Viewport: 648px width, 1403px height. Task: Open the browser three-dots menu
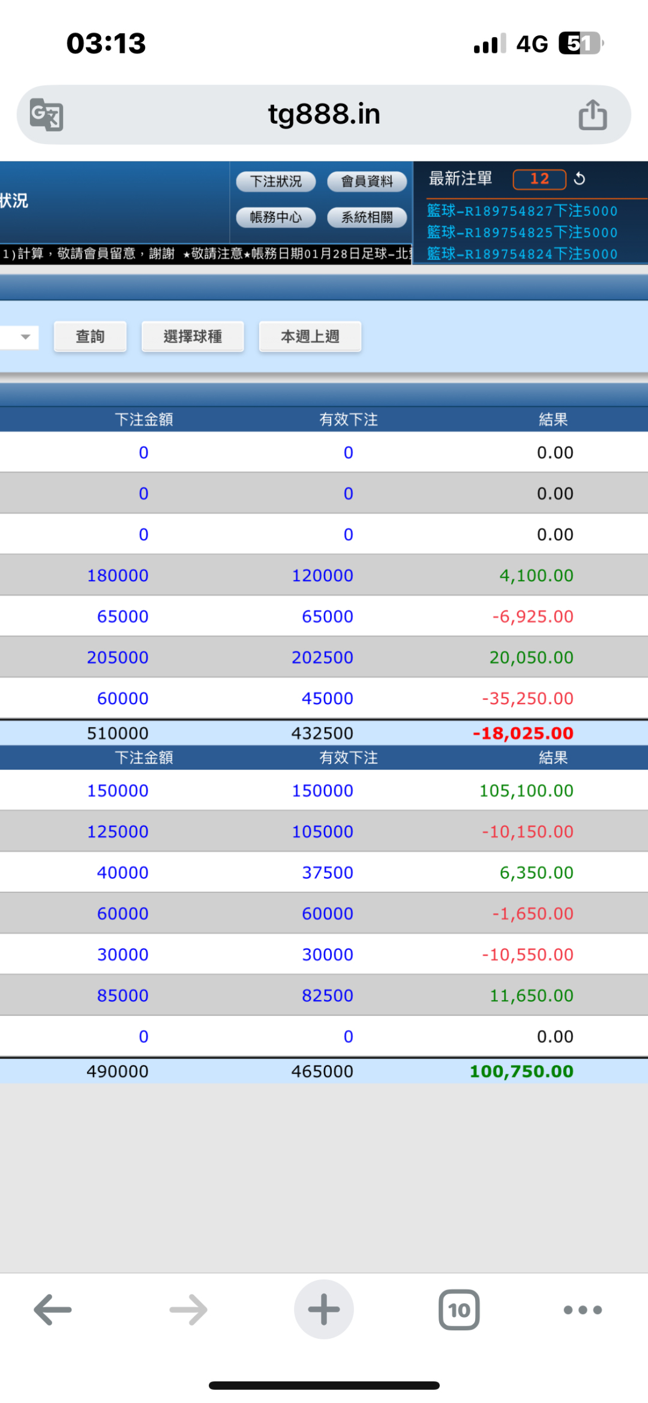click(582, 1309)
